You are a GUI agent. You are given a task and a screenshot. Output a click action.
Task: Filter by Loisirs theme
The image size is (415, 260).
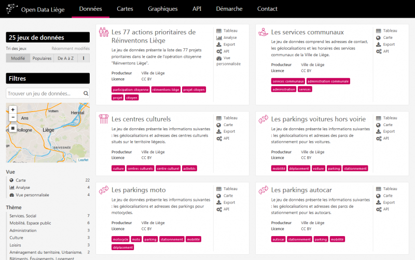[x=49, y=245]
